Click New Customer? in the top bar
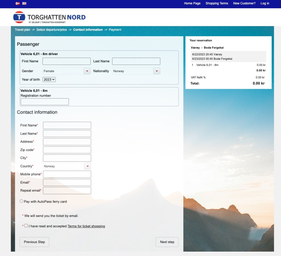The image size is (281, 256). (x=244, y=4)
